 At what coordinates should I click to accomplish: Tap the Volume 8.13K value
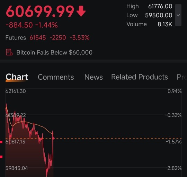(165, 24)
